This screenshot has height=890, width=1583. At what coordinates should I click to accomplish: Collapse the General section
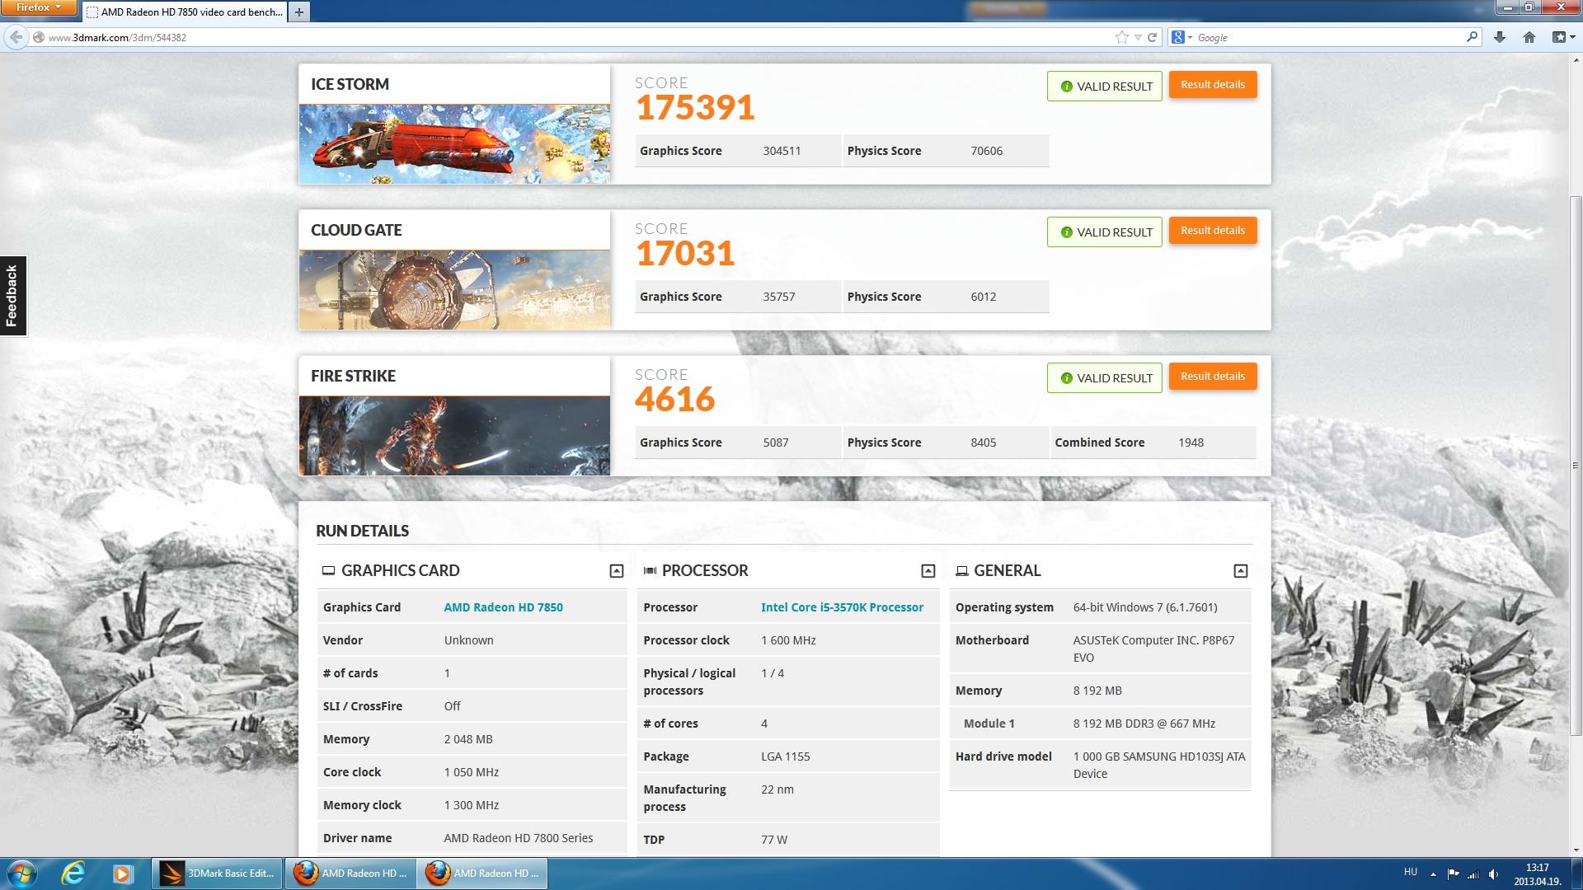1240,571
